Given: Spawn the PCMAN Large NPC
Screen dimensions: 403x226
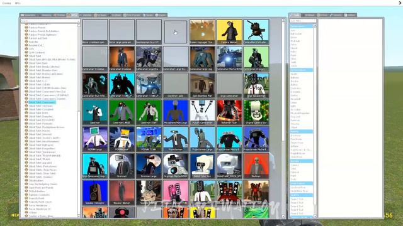Looking at the screenshot, I should (95, 139).
